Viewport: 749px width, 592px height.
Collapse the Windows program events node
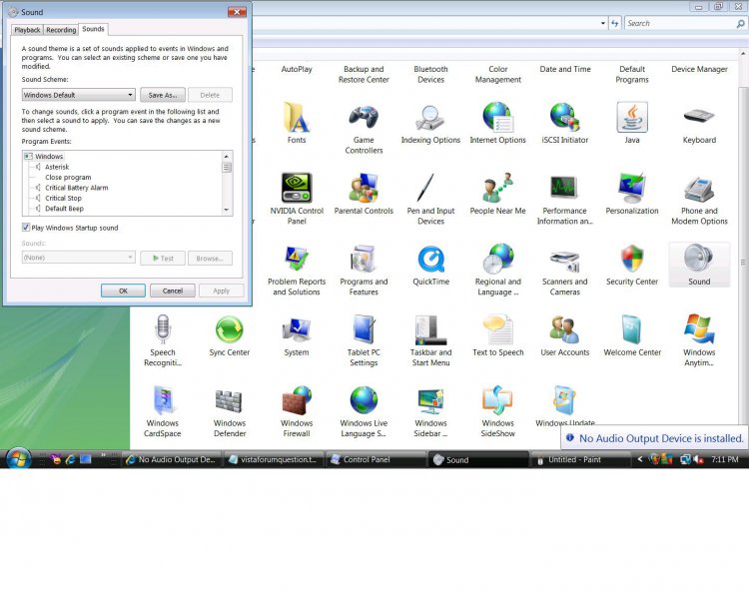pyautogui.click(x=28, y=156)
